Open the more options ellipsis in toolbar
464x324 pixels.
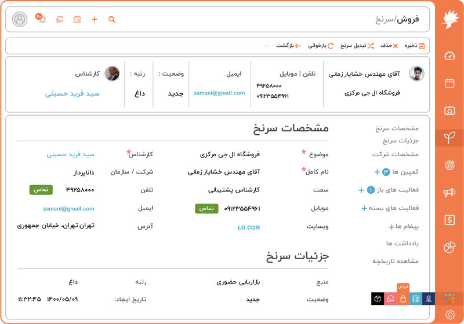[x=267, y=46]
